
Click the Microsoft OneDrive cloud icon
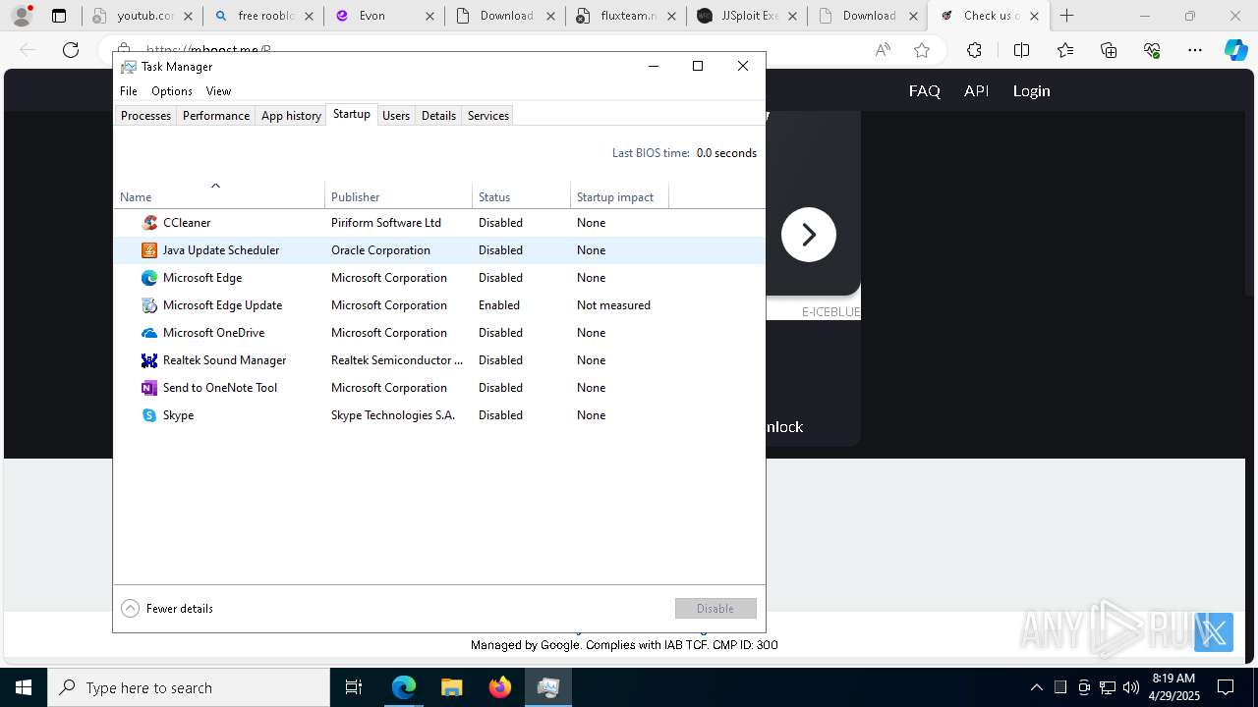pyautogui.click(x=149, y=333)
